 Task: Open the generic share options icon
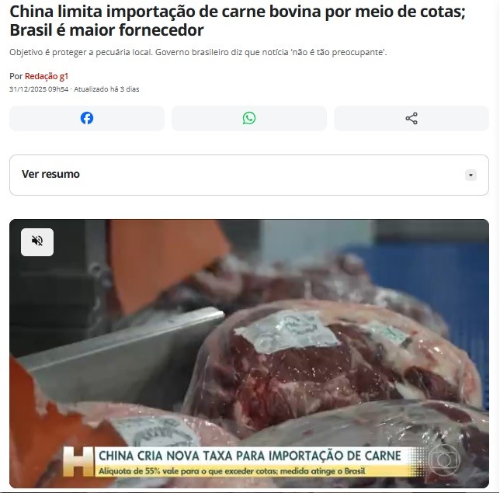pos(411,118)
